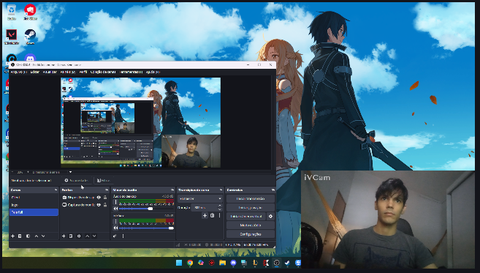Open Google Chrome from the taskbar
This screenshot has width=480, height=273.
tap(190, 263)
